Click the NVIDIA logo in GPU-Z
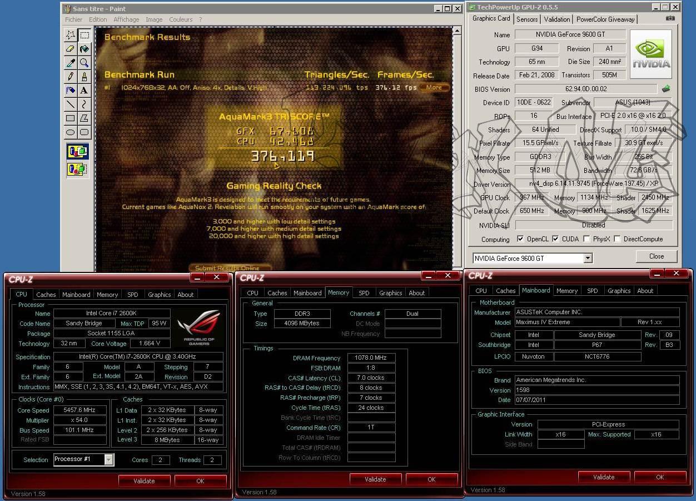The width and height of the screenshot is (696, 501). point(650,54)
